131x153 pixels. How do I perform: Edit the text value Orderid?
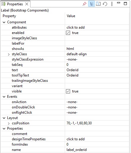(x=72, y=70)
